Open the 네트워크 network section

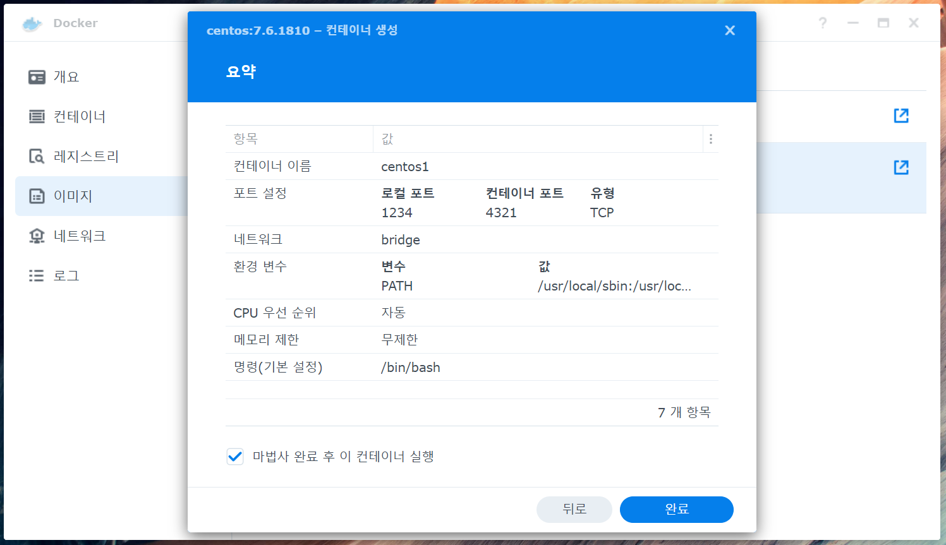point(101,236)
